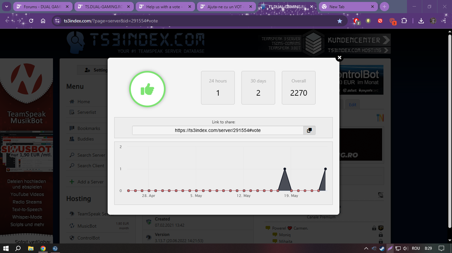Viewport: 452px width, 253px height.
Task: Click the Moniq channel entry
Action: pyautogui.click(x=285, y=235)
